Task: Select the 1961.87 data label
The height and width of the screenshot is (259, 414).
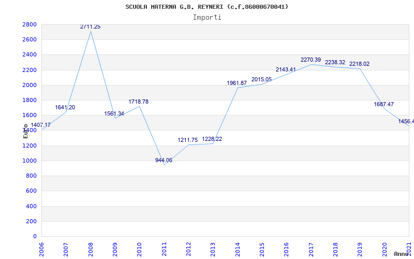Action: (x=237, y=83)
